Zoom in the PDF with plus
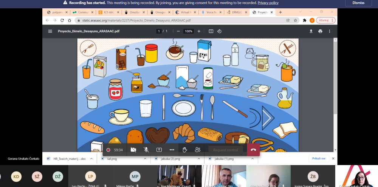 tap(199, 31)
